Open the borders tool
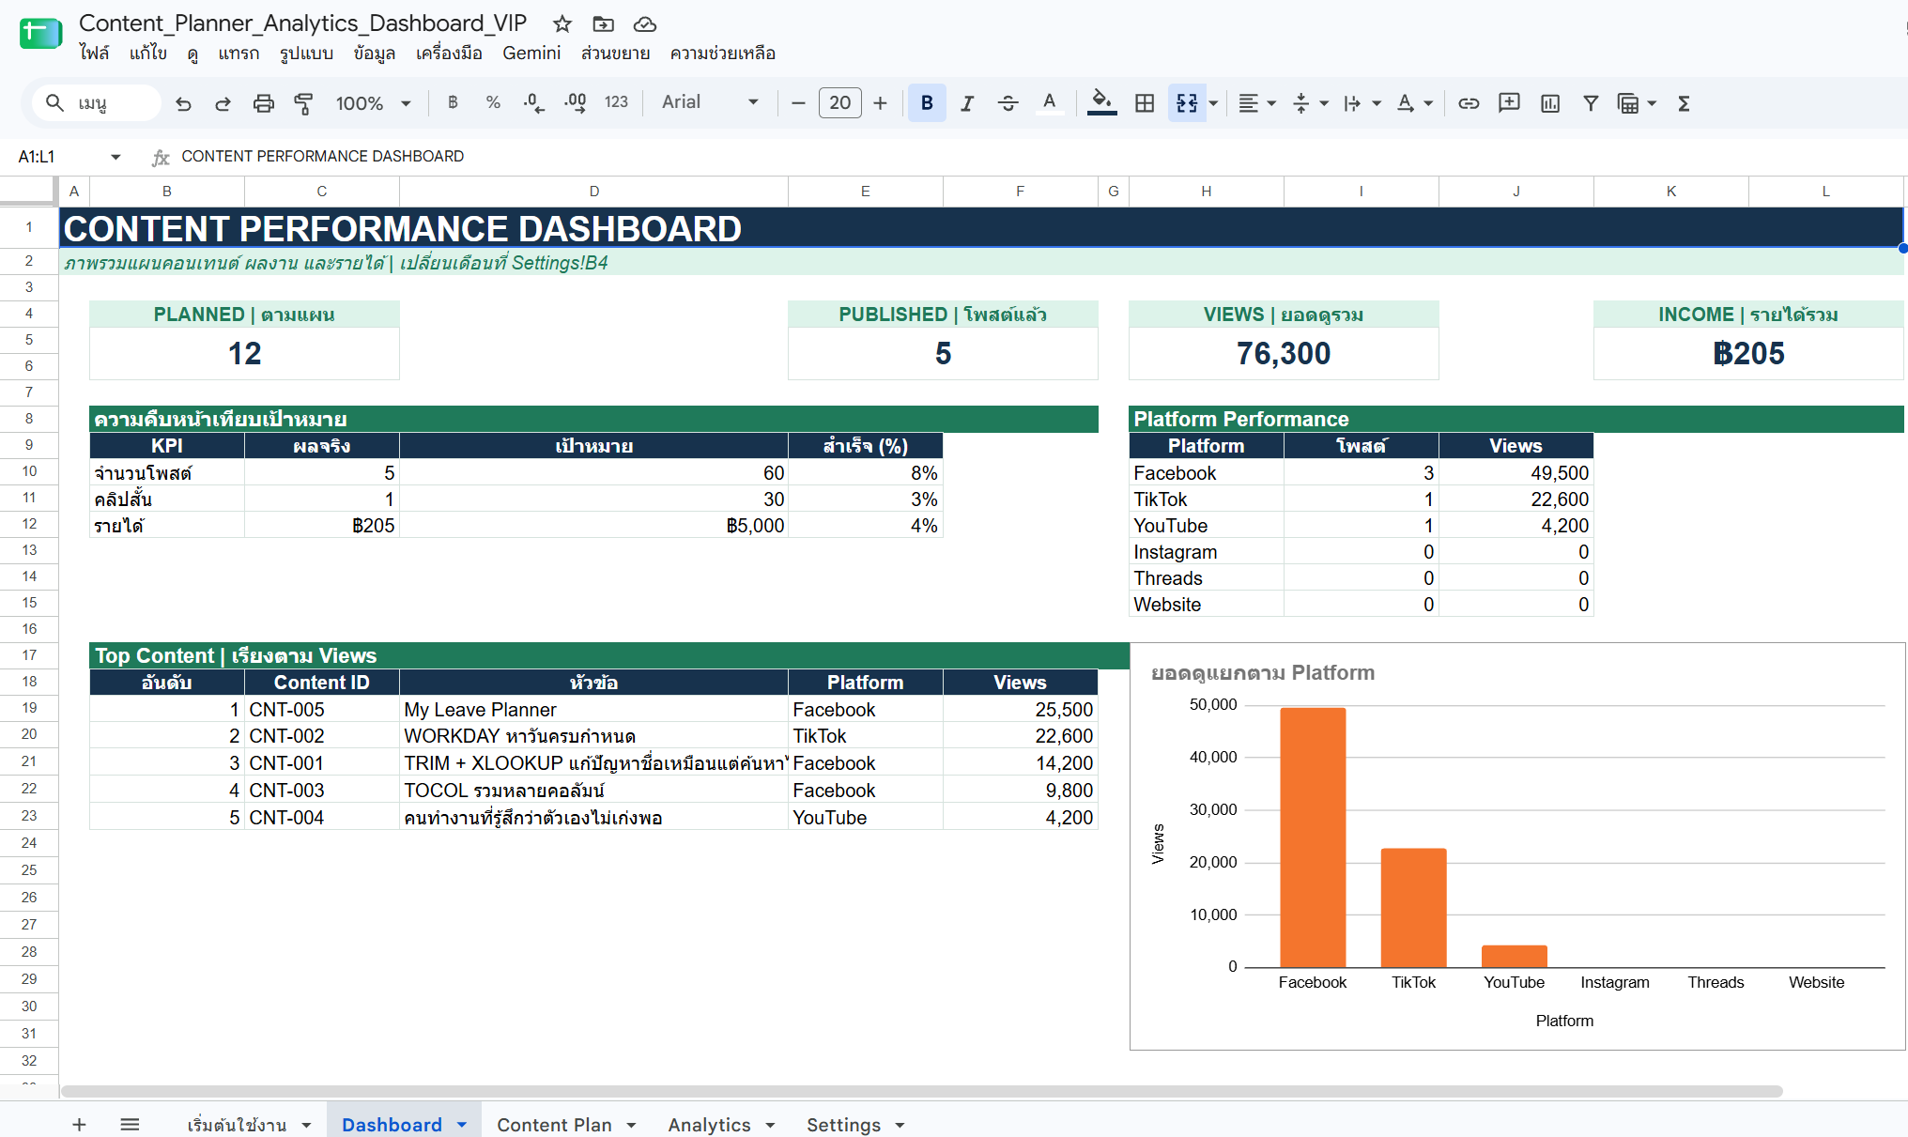Screen dimensions: 1908x1137 click(x=1145, y=103)
